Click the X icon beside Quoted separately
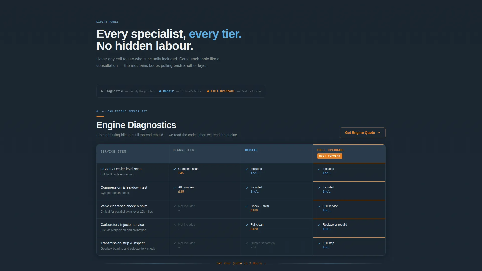 [247, 243]
